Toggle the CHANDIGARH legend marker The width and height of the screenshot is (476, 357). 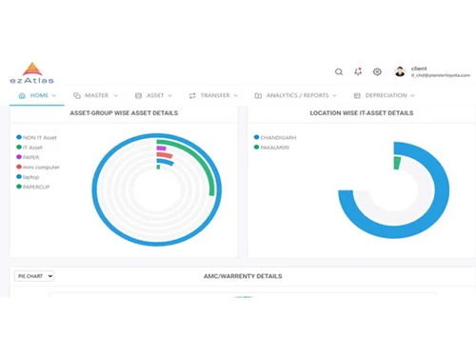click(256, 137)
